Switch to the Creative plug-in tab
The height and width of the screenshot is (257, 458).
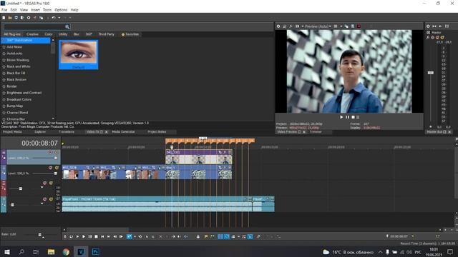32,34
